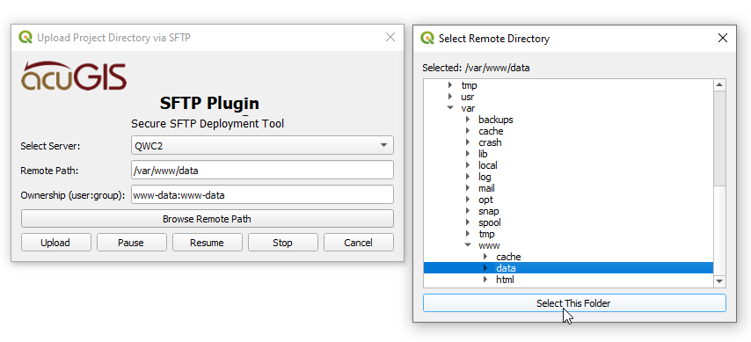This screenshot has width=751, height=342.
Task: Expand the highlighted data folder arrow
Action: (485, 268)
